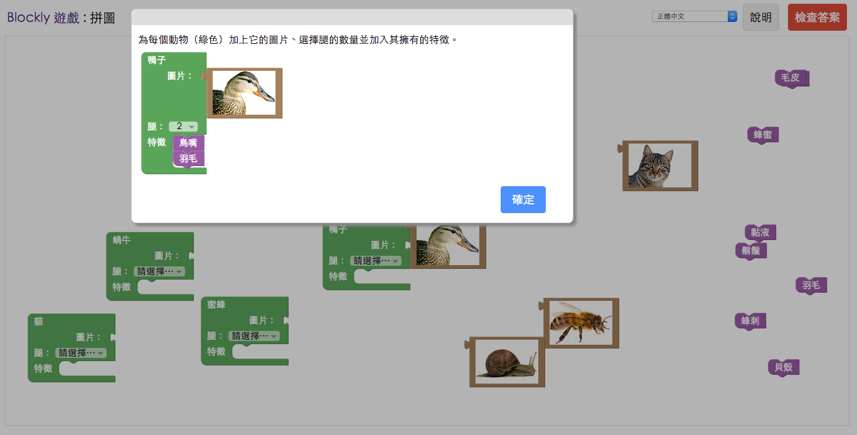Select the 蜂蜜 feature block

[x=762, y=135]
